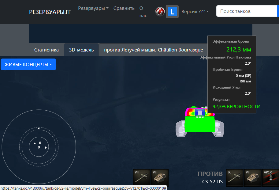Open the О нас page
279x190 pixels.
[x=143, y=12]
